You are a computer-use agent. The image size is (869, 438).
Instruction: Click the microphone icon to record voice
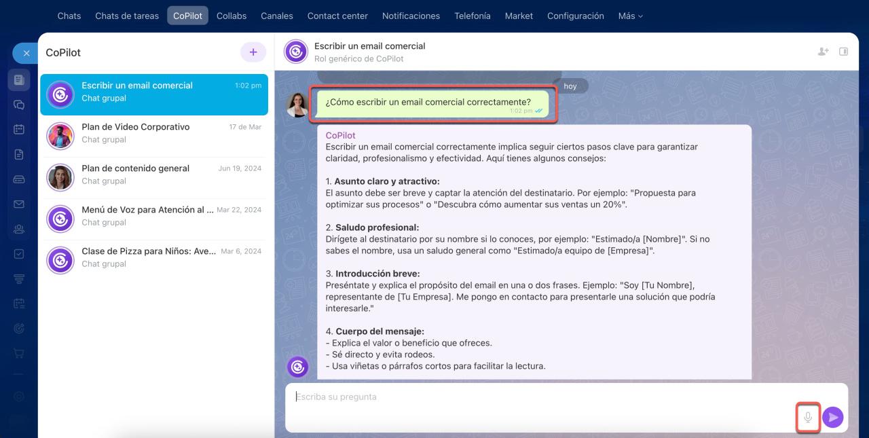[808, 417]
